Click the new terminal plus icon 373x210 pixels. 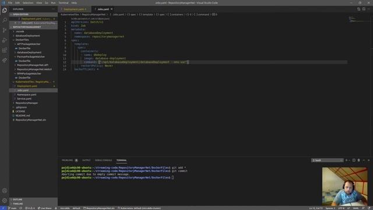[x=346, y=160]
